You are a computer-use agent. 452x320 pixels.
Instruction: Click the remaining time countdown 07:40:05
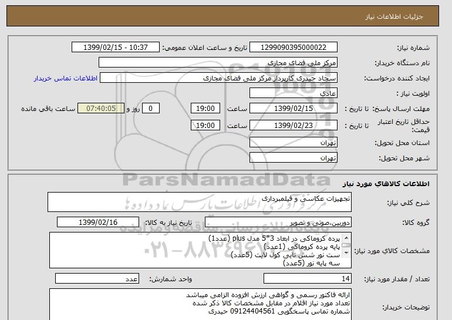click(101, 109)
